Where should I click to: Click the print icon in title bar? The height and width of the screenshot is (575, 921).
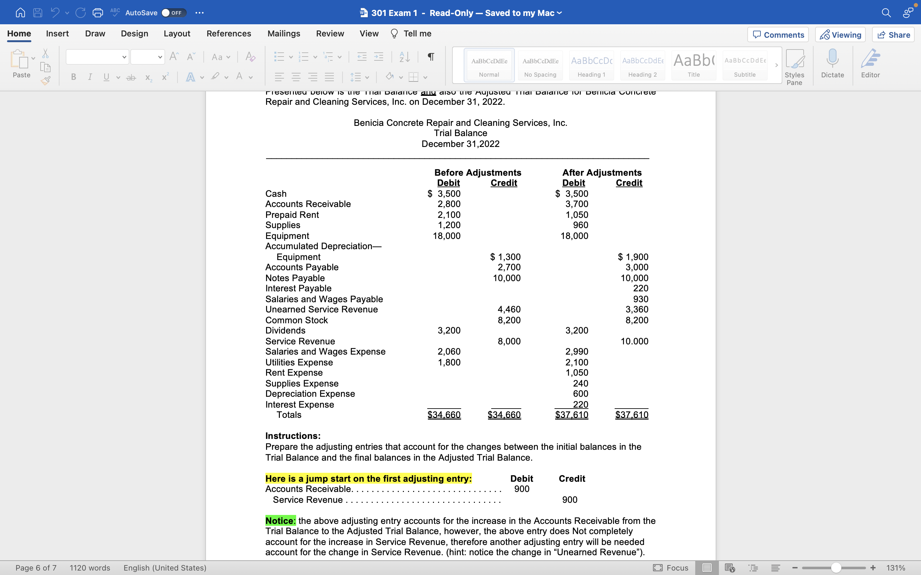pos(98,13)
